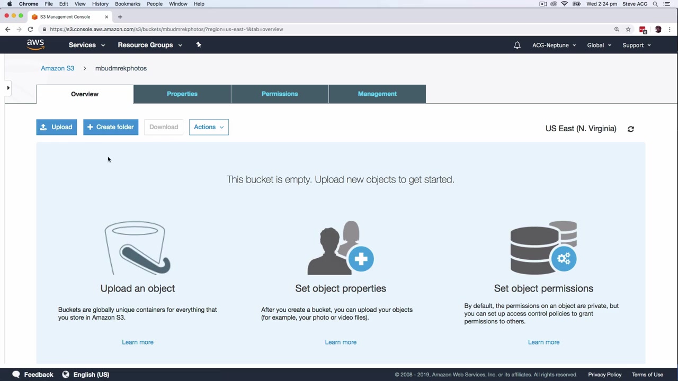This screenshot has width=678, height=381.
Task: Open the Global region dropdown
Action: pos(599,45)
